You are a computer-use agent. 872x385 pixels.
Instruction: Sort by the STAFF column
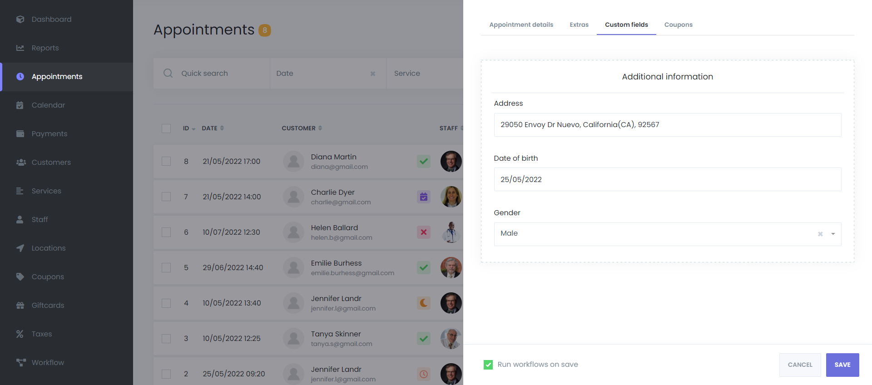click(451, 128)
